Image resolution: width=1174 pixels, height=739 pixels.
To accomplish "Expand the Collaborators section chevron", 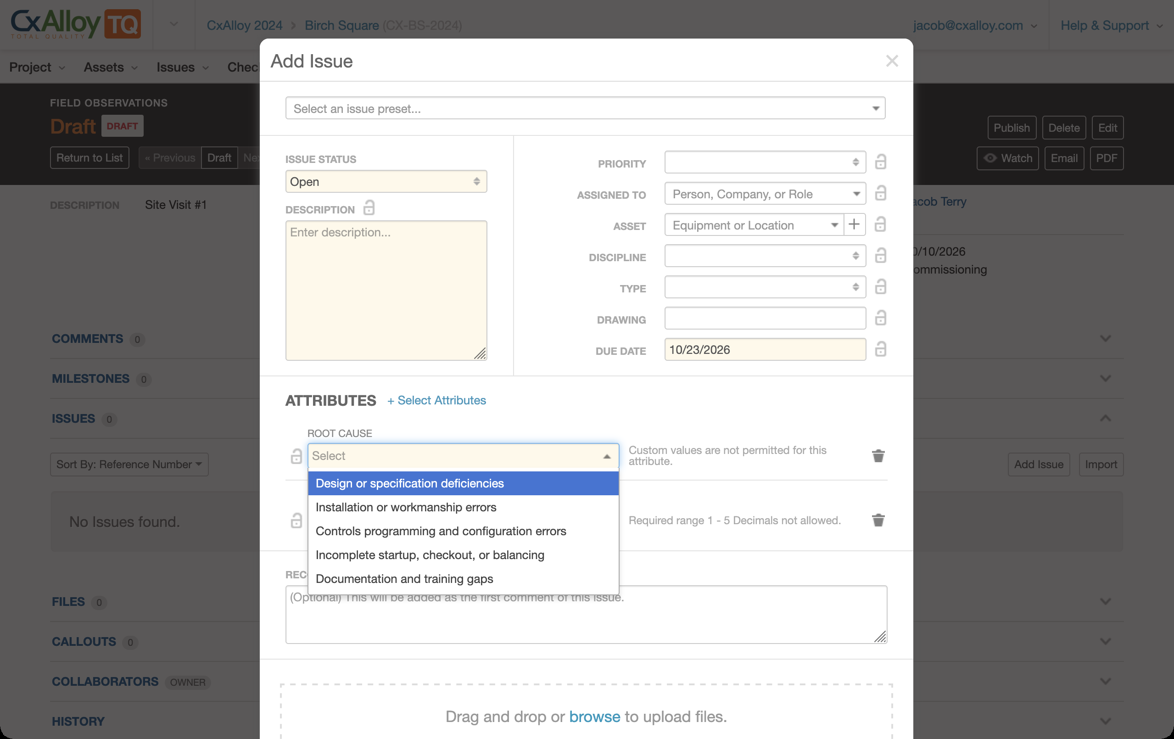I will [1105, 682].
